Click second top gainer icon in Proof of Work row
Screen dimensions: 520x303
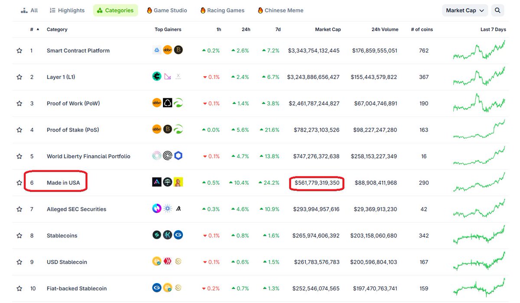(x=167, y=103)
